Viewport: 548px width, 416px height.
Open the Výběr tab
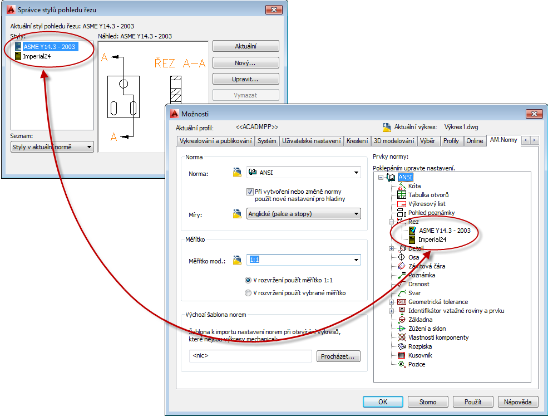pyautogui.click(x=427, y=141)
